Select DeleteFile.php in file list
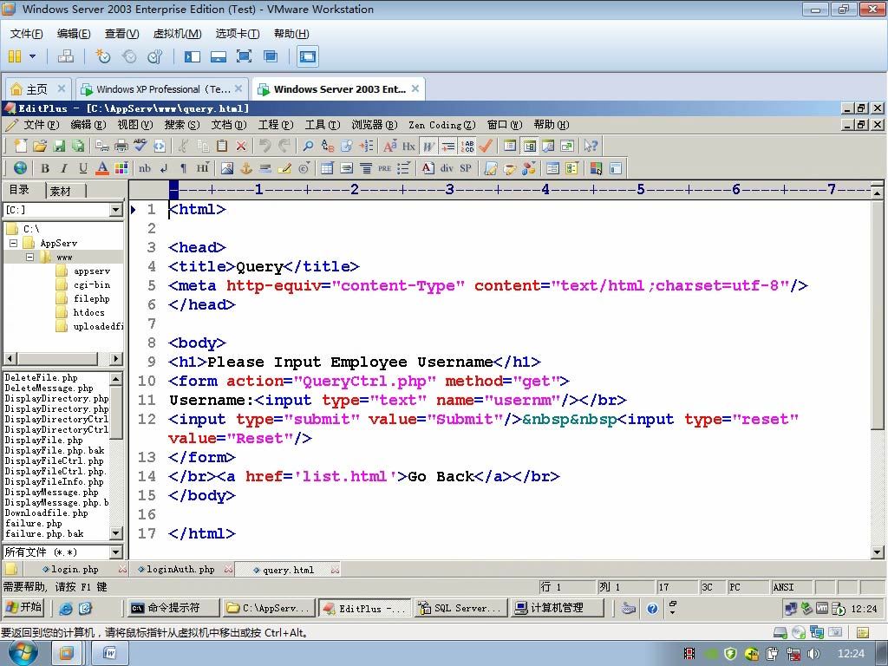The image size is (888, 666). tap(42, 378)
